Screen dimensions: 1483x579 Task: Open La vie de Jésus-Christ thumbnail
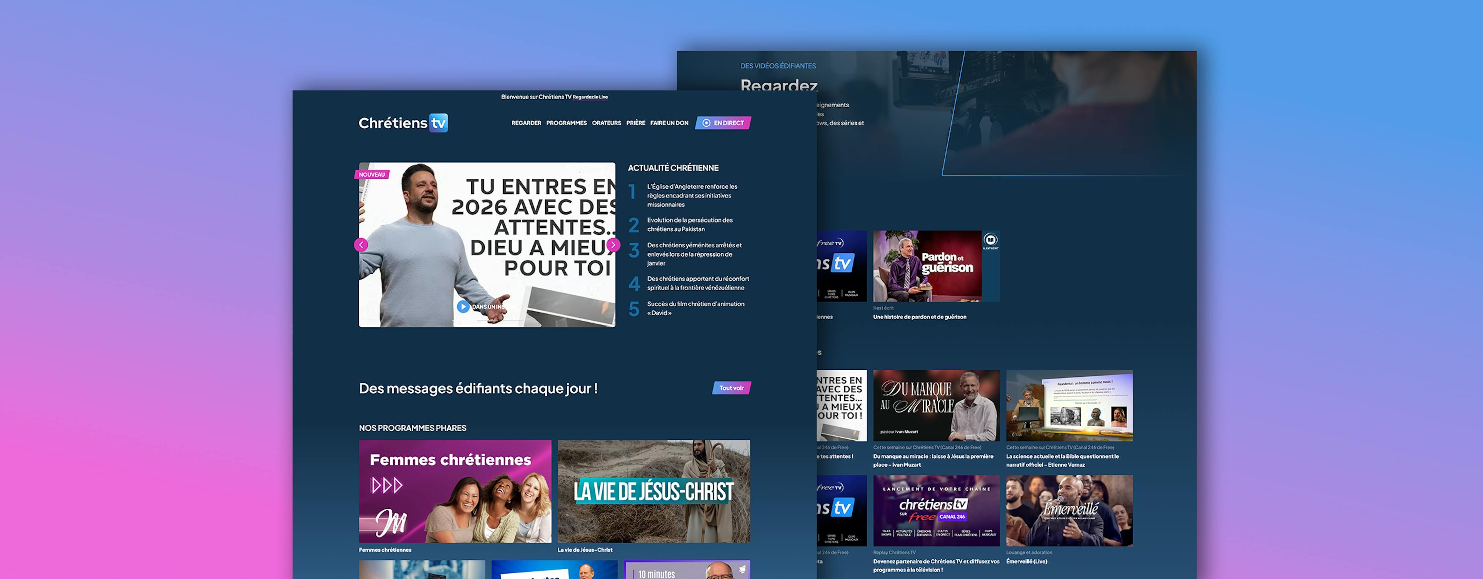tap(653, 491)
